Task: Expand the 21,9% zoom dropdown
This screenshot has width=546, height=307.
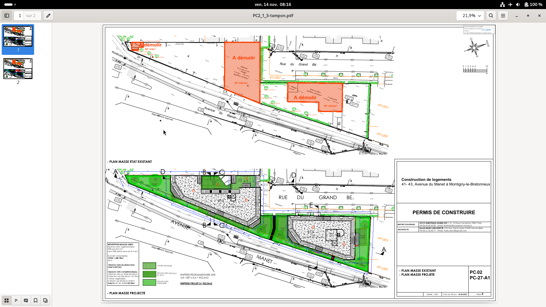Action: click(479, 16)
